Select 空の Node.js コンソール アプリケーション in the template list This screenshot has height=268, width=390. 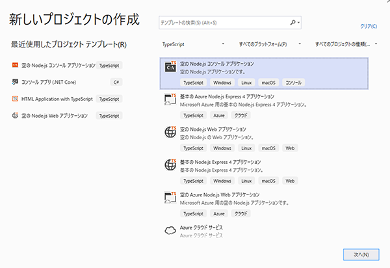(264, 74)
